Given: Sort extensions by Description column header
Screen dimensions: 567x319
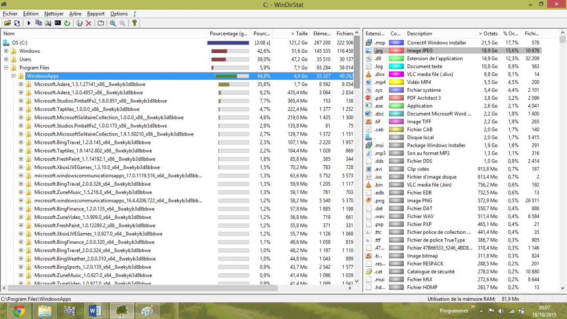Looking at the screenshot, I should (x=440, y=34).
